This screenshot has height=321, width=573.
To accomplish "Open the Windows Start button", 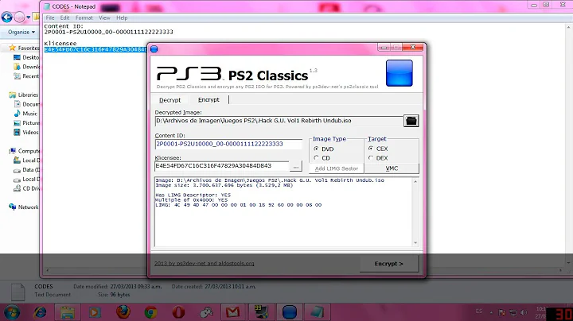I will (12, 312).
